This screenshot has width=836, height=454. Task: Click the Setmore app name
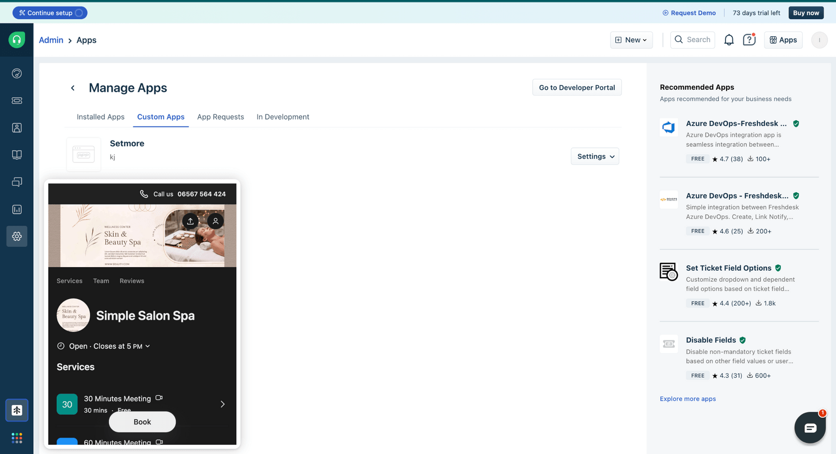point(127,144)
